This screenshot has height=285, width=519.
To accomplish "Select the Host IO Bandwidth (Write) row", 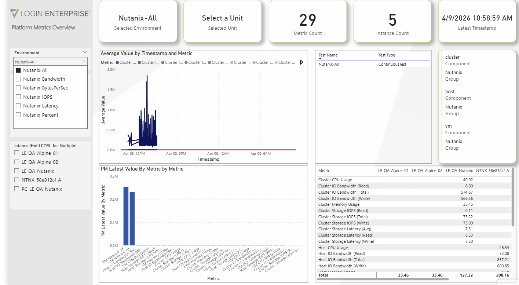I will pos(414,266).
